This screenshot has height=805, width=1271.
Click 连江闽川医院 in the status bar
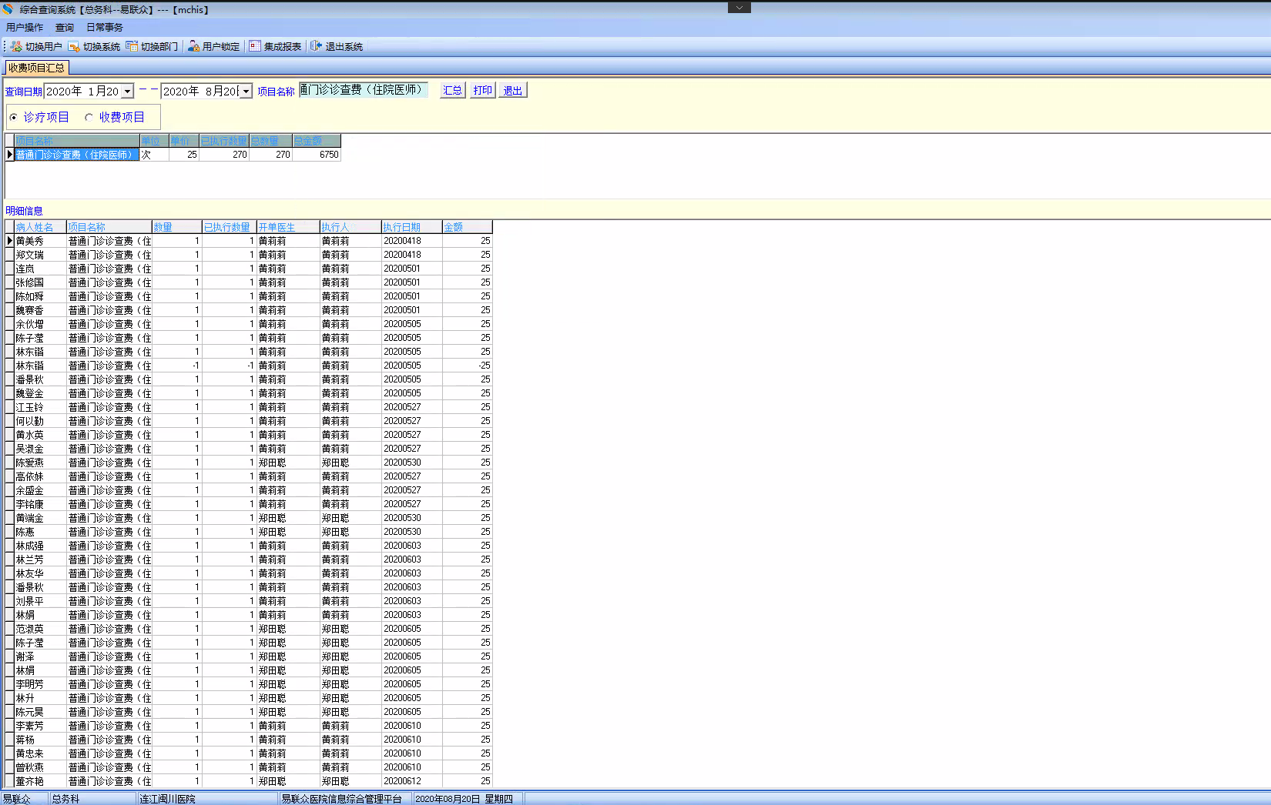[x=167, y=799]
